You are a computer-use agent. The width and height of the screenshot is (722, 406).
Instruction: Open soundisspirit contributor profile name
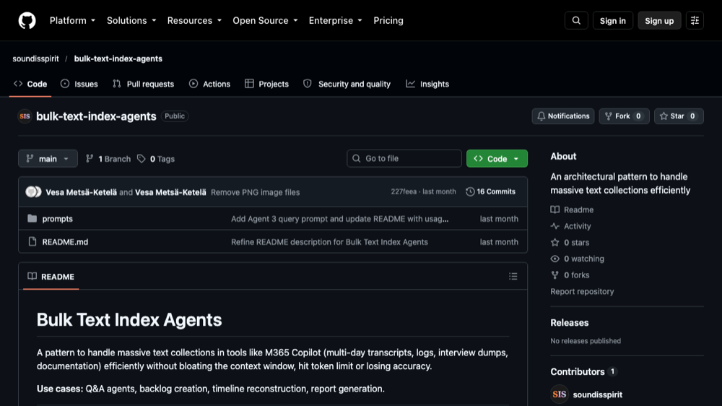click(597, 394)
